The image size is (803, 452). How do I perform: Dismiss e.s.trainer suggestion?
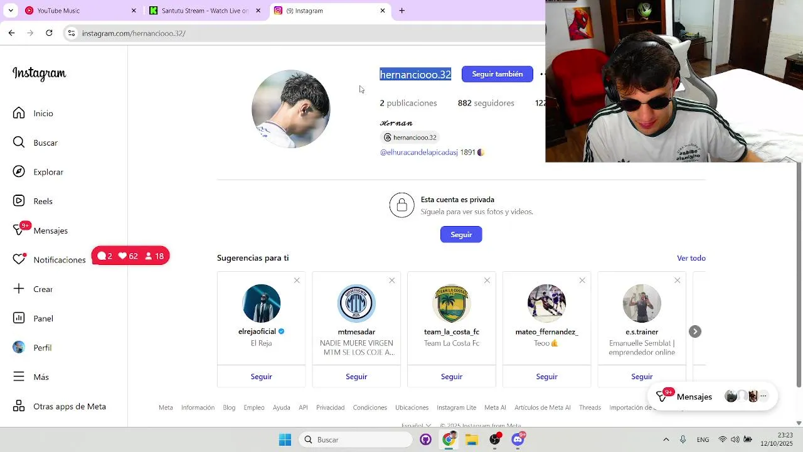point(678,280)
